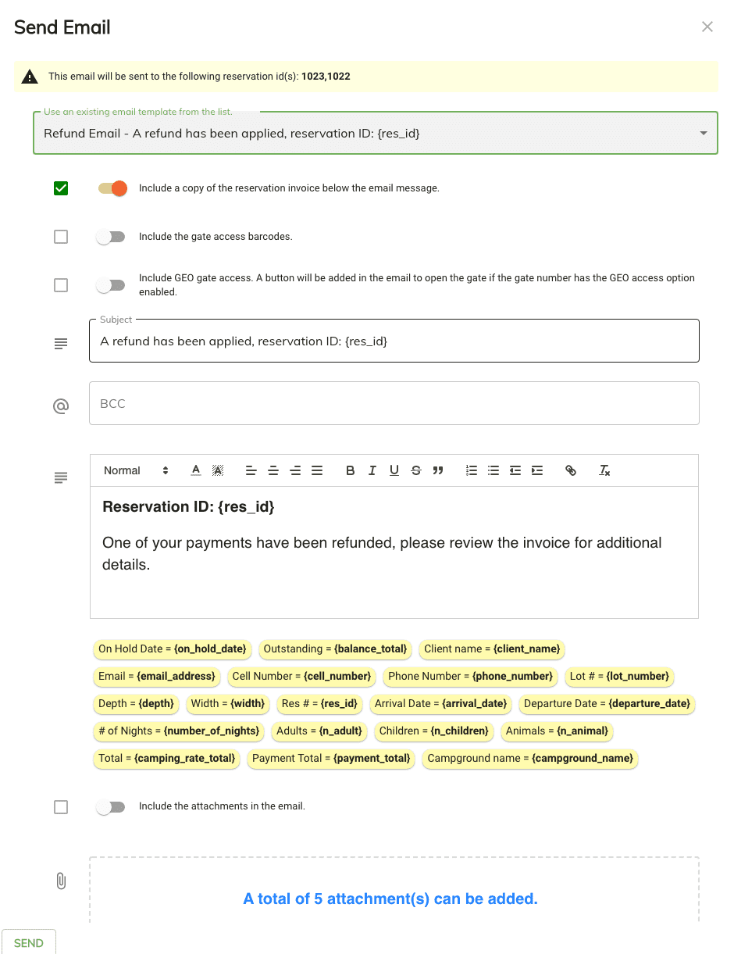Click the Bold formatting icon
This screenshot has width=734, height=954.
point(351,470)
